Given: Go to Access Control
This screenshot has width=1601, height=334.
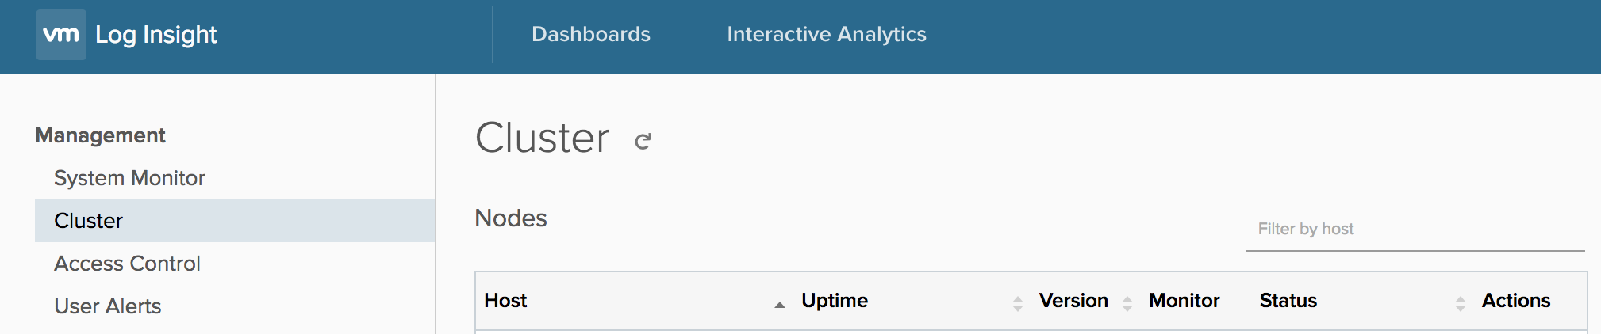Looking at the screenshot, I should pos(127,264).
